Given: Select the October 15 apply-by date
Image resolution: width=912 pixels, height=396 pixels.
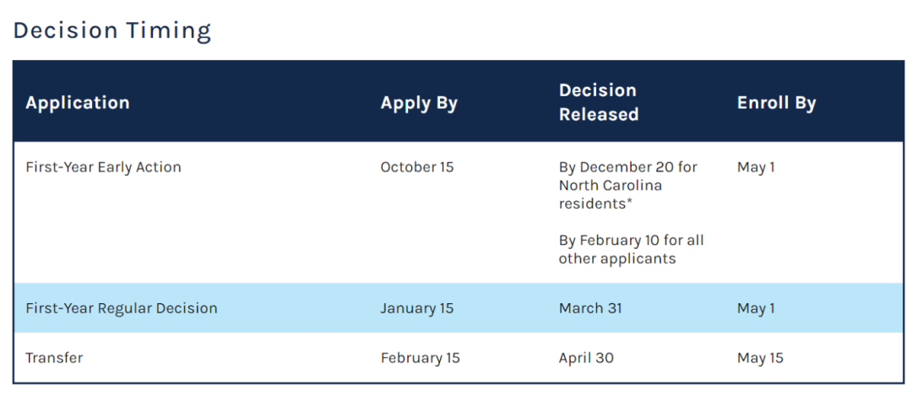Looking at the screenshot, I should click(x=416, y=167).
